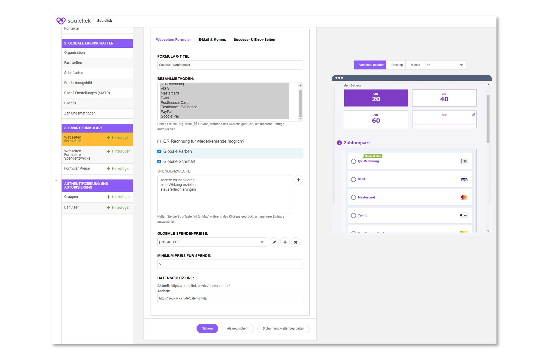
Task: Open the Globale Spendenpreise dropdown
Action: click(x=212, y=242)
